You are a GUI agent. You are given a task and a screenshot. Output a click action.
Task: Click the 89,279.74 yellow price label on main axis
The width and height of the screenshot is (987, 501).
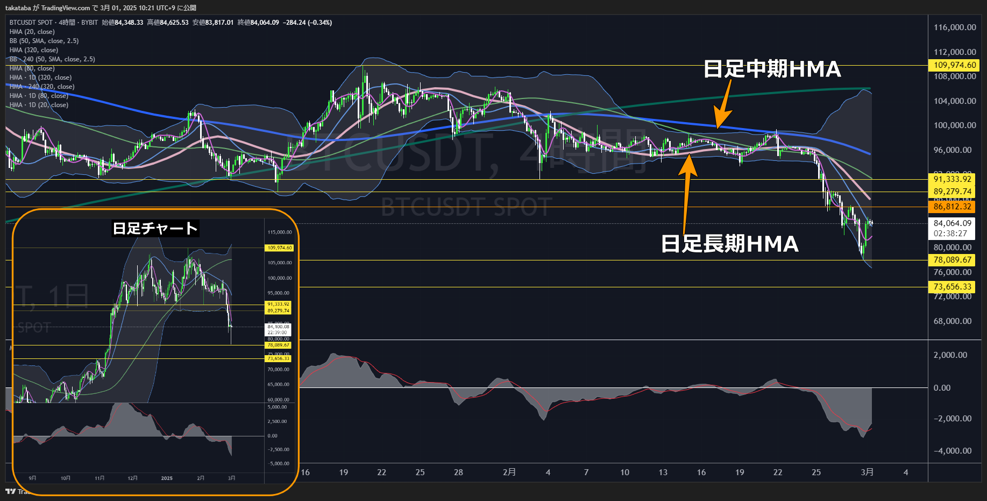[953, 192]
